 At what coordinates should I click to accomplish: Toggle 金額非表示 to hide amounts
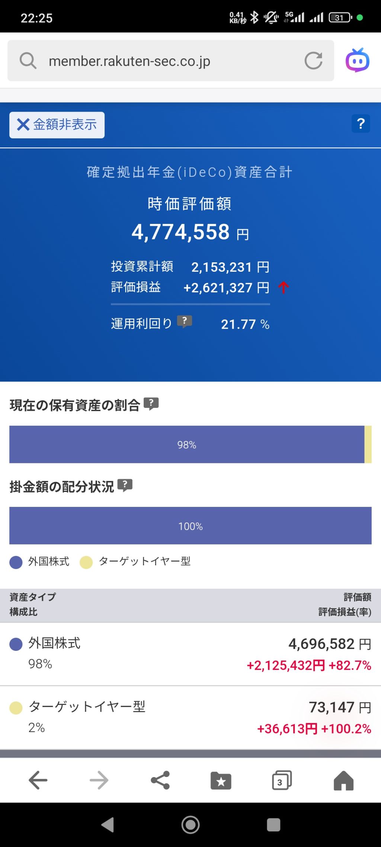[57, 125]
